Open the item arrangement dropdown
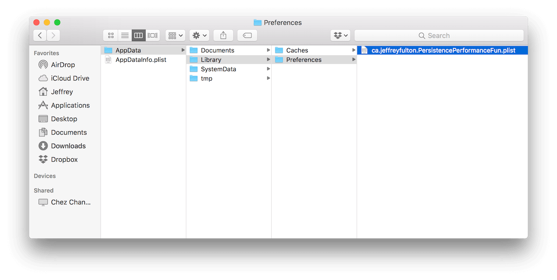 (x=175, y=35)
